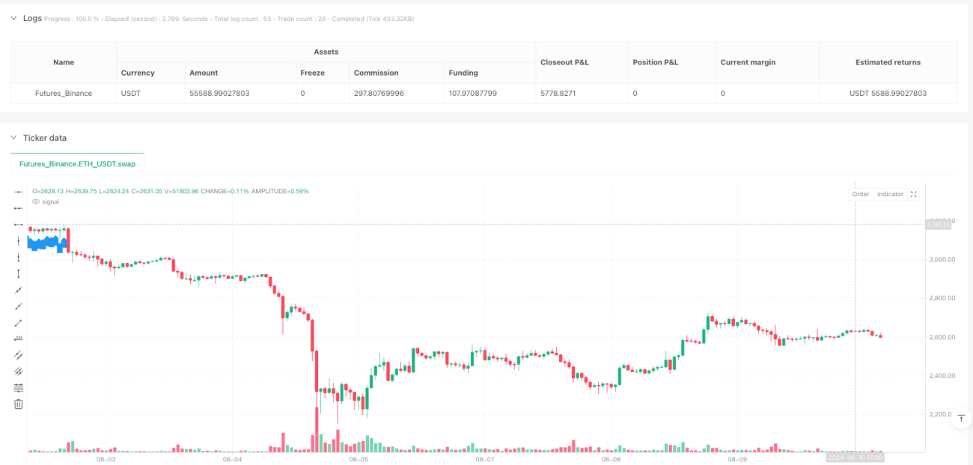Open the Futures_Binance.ETH_USDT.swap tab
Viewport: 973px width, 465px height.
(x=77, y=162)
